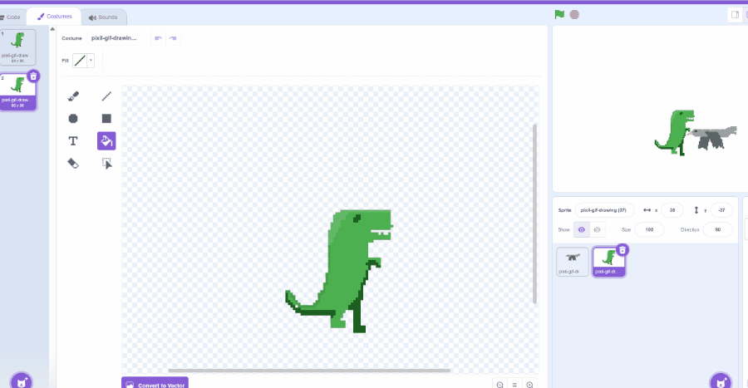Image resolution: width=748 pixels, height=388 pixels.
Task: Delete the selected dinosaur sprite
Action: click(x=622, y=250)
